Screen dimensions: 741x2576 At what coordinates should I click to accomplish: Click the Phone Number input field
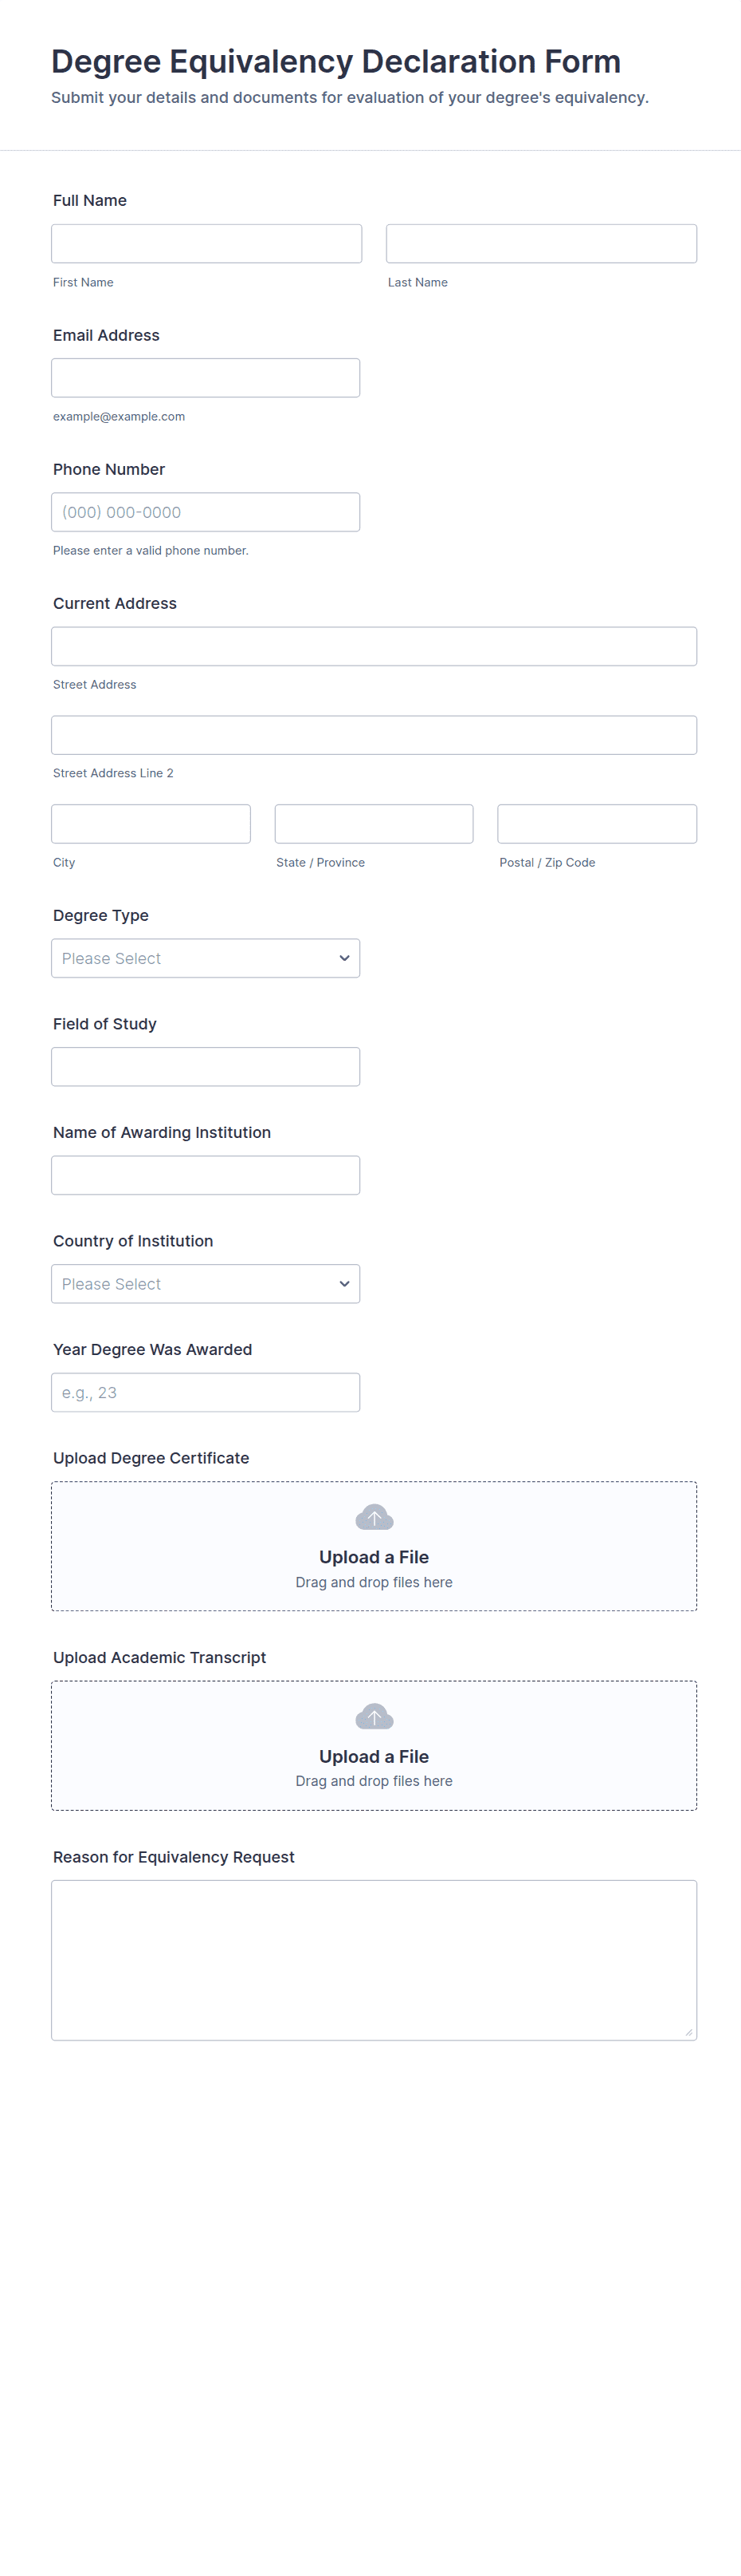[205, 512]
